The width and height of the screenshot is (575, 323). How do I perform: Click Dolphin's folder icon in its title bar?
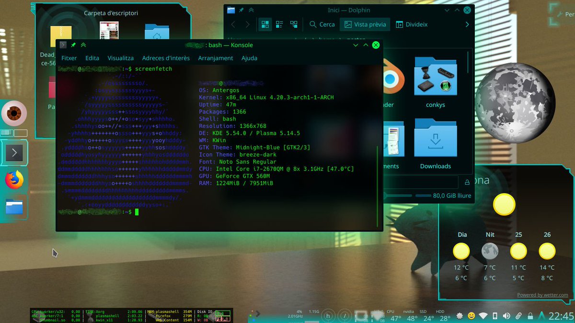click(x=231, y=10)
